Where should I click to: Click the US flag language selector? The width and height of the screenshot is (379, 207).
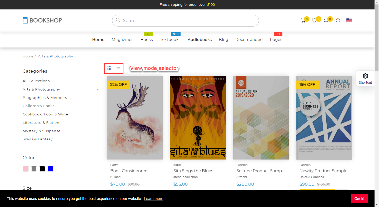349,20
